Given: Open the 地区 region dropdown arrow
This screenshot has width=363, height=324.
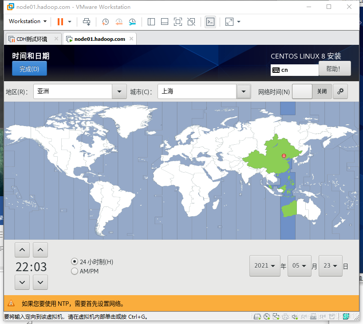Looking at the screenshot, I should click(x=119, y=91).
